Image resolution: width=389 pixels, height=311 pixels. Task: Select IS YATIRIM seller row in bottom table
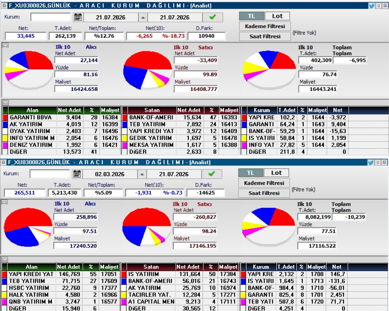click(179, 274)
